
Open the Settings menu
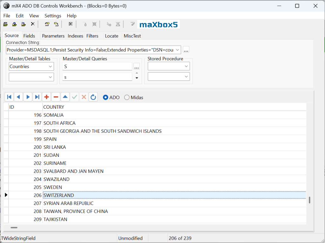pos(53,16)
